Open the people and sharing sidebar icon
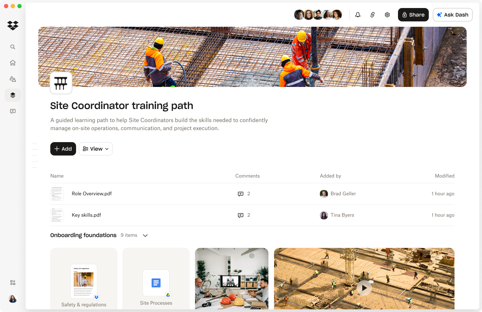 (x=13, y=79)
